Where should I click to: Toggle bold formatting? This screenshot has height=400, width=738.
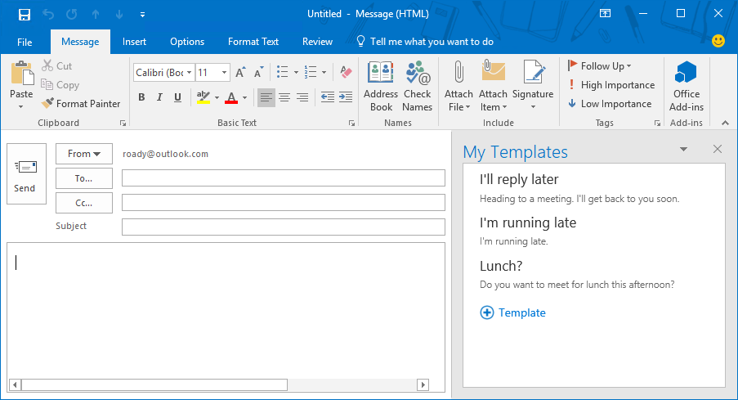[x=141, y=97]
